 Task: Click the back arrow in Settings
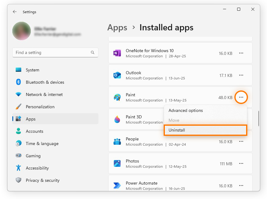(15, 12)
